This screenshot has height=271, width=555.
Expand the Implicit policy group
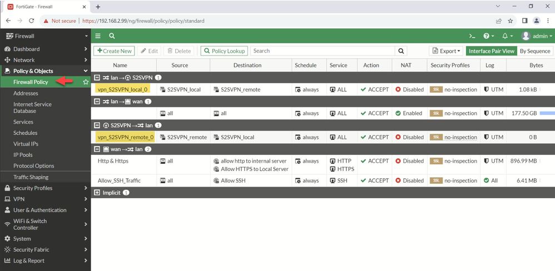tap(97, 193)
